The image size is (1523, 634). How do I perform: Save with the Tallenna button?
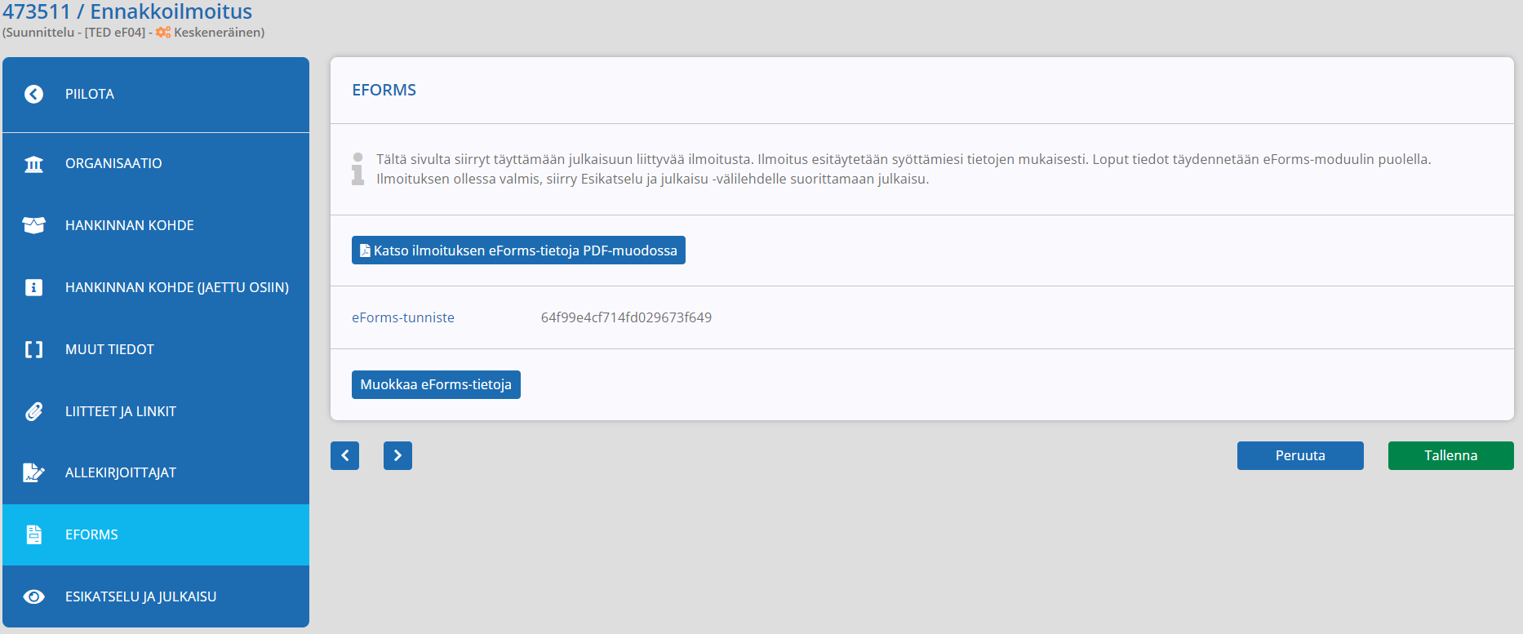coord(1450,455)
